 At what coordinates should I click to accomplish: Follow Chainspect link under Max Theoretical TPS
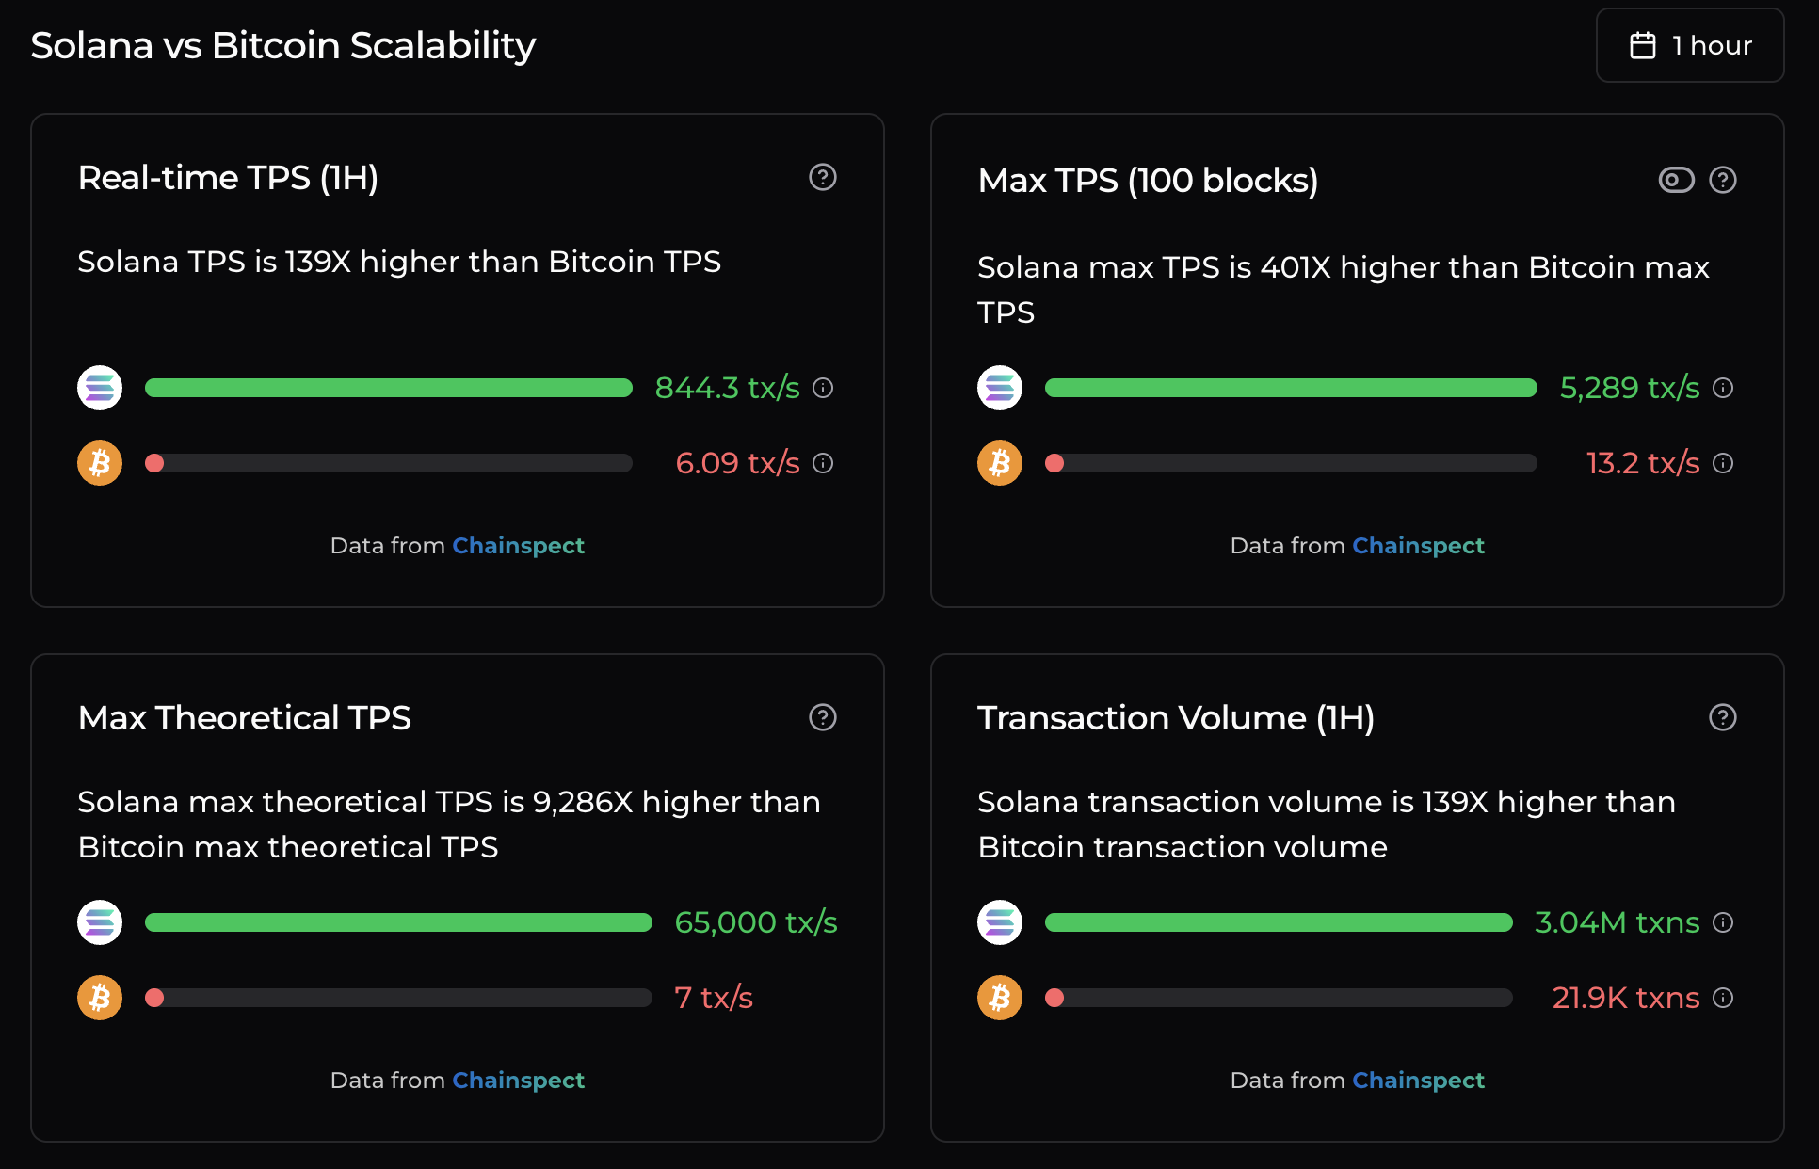518,1081
